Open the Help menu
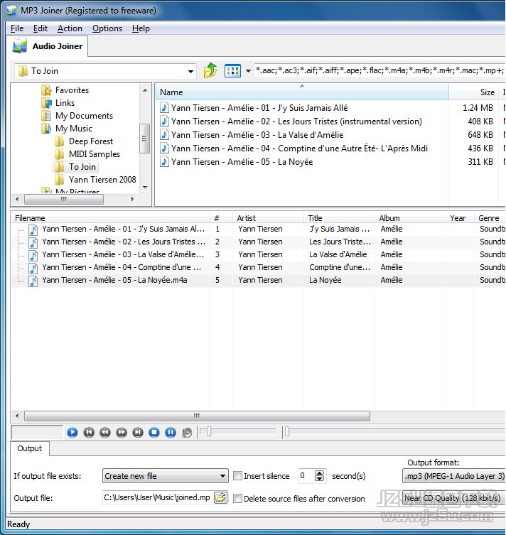 click(141, 28)
